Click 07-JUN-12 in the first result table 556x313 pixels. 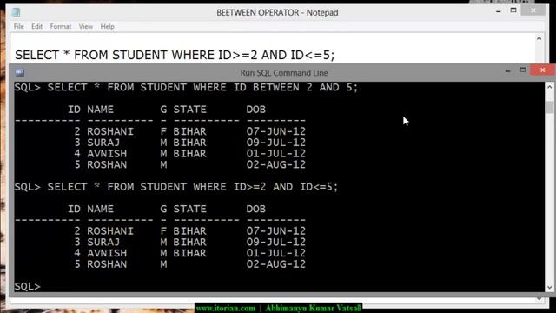click(276, 131)
